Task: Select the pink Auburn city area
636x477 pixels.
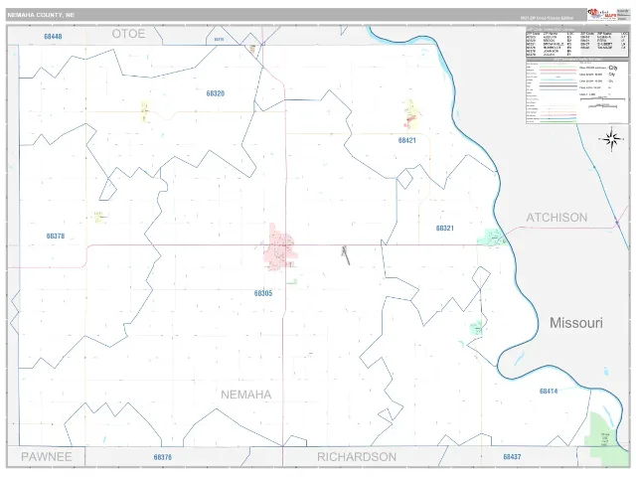Action: pyautogui.click(x=280, y=247)
